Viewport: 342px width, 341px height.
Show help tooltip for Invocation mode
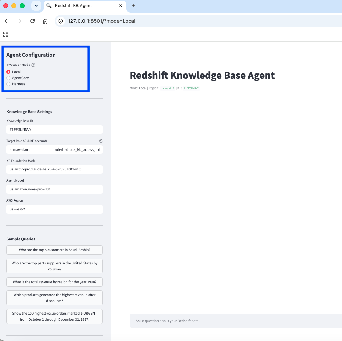33,65
